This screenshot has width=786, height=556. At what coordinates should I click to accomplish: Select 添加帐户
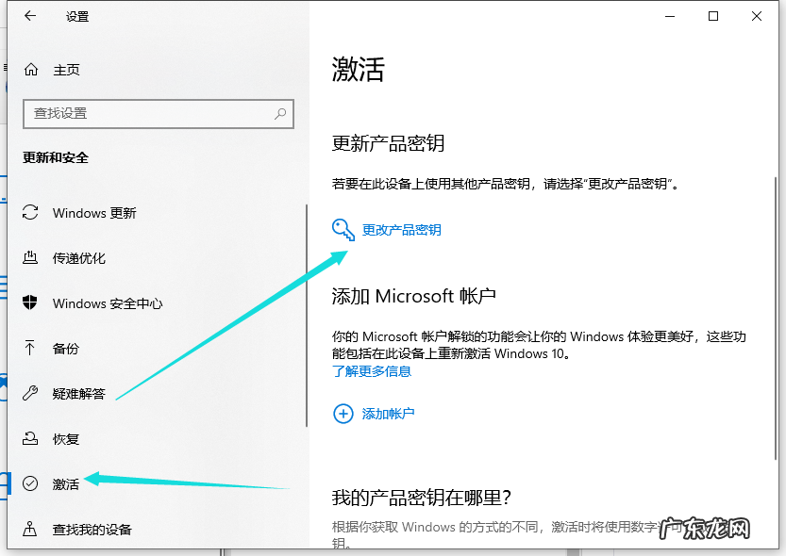tap(389, 413)
